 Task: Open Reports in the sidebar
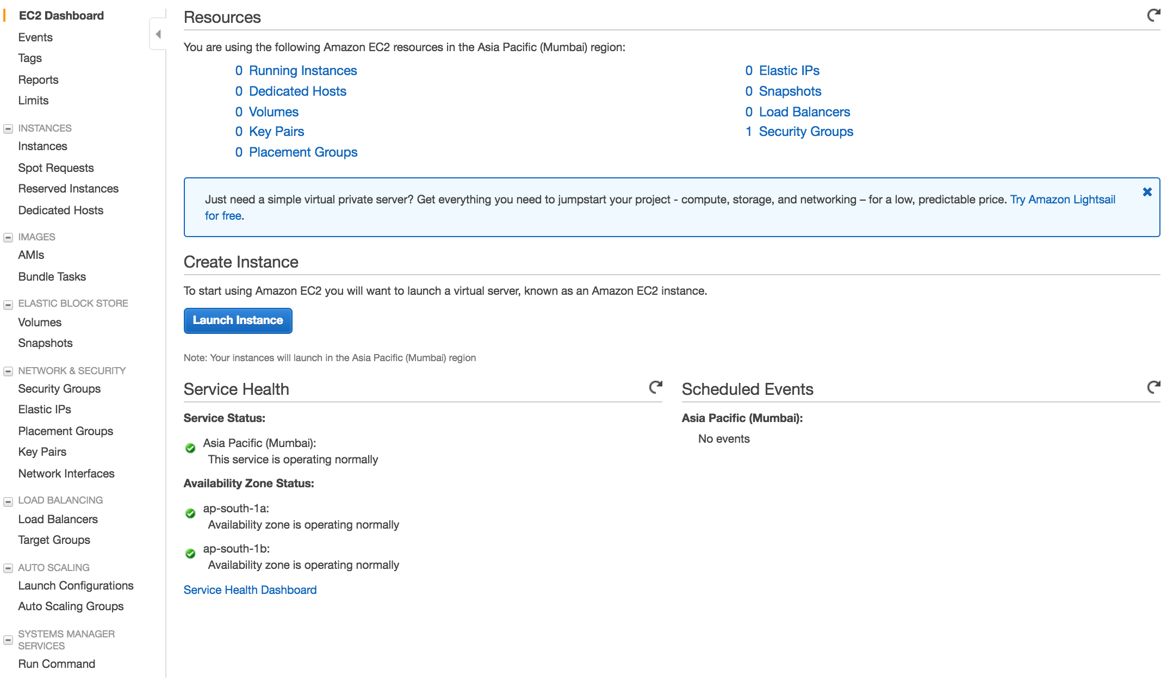38,80
